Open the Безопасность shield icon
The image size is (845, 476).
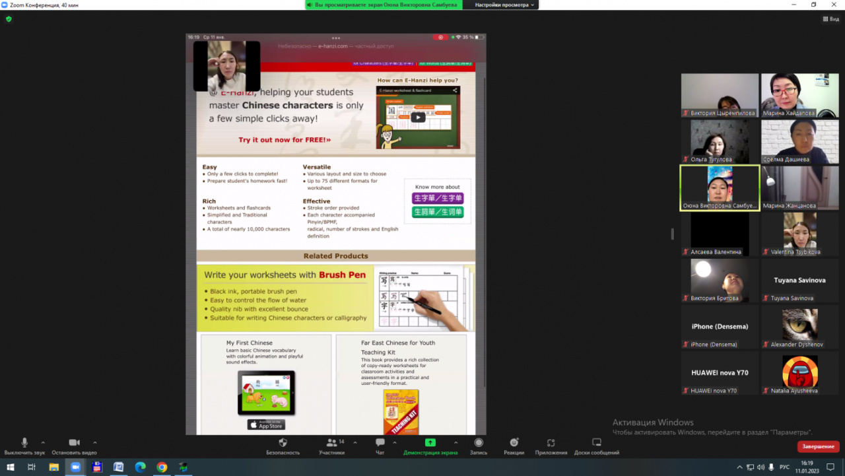coord(283,443)
